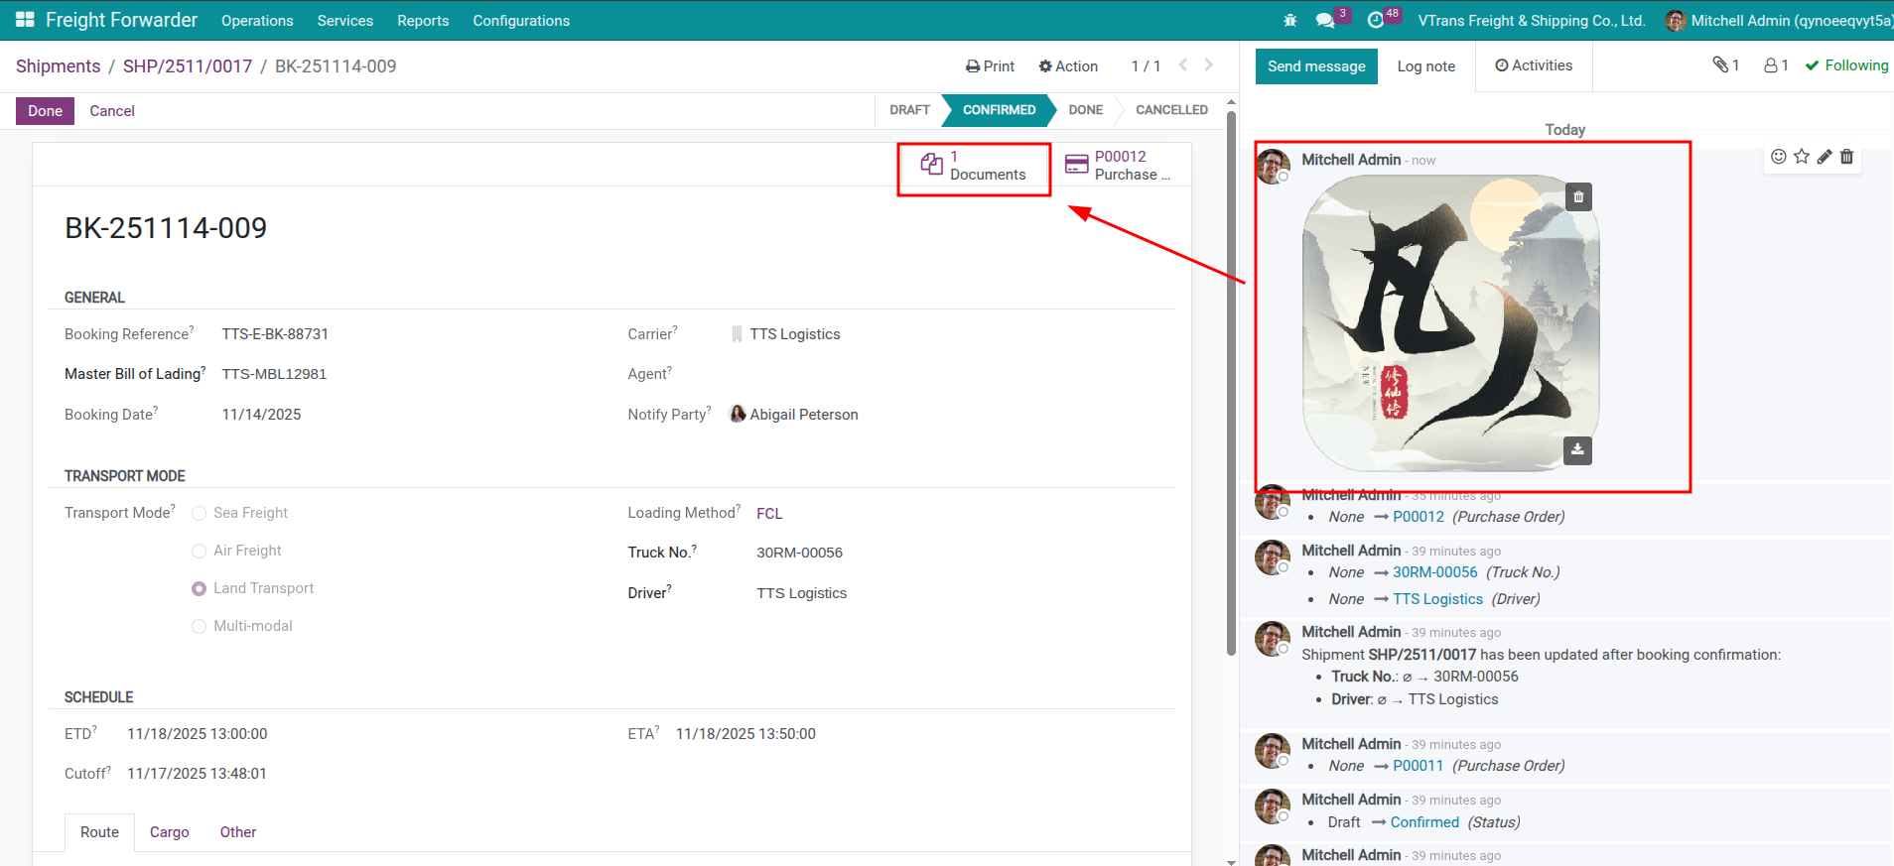This screenshot has height=866, width=1894.
Task: Expand the Configurations menu
Action: pos(521,21)
